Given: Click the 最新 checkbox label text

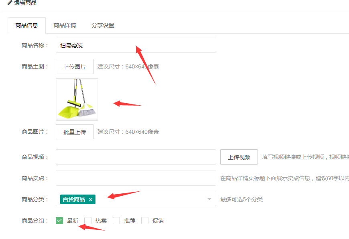Looking at the screenshot, I should (x=73, y=221).
